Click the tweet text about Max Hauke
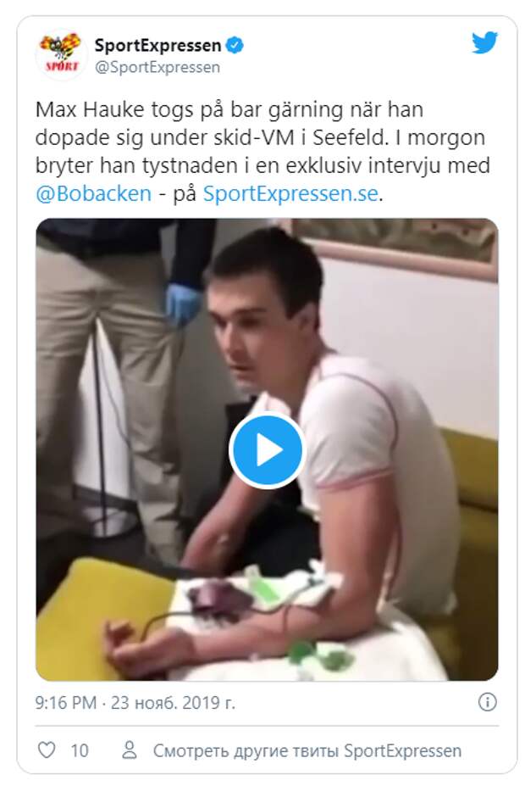 click(x=262, y=152)
